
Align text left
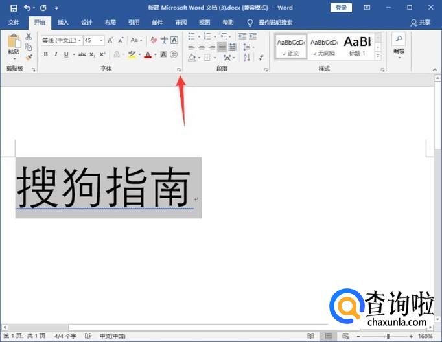[x=192, y=47]
